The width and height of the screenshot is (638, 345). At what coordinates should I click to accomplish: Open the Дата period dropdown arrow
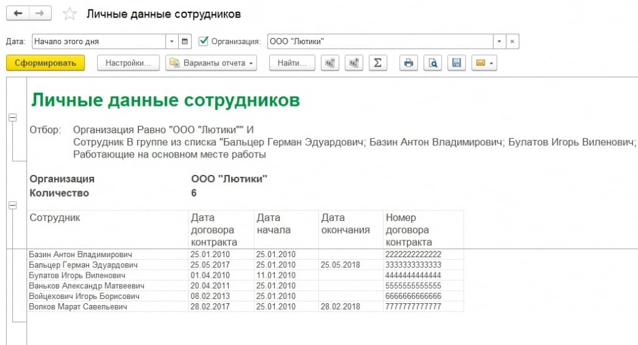click(172, 42)
